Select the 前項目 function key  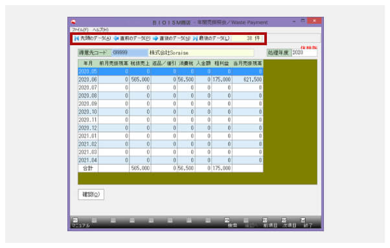coord(270,223)
